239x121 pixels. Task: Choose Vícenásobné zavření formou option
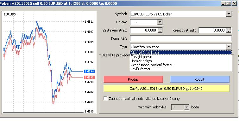coord(181,65)
